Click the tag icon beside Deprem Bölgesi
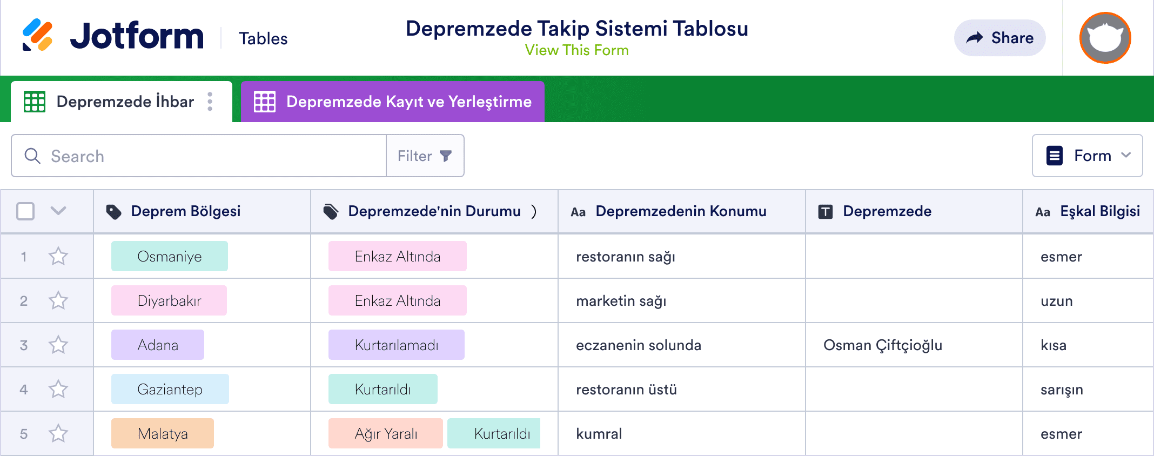Image resolution: width=1154 pixels, height=456 pixels. 113,212
